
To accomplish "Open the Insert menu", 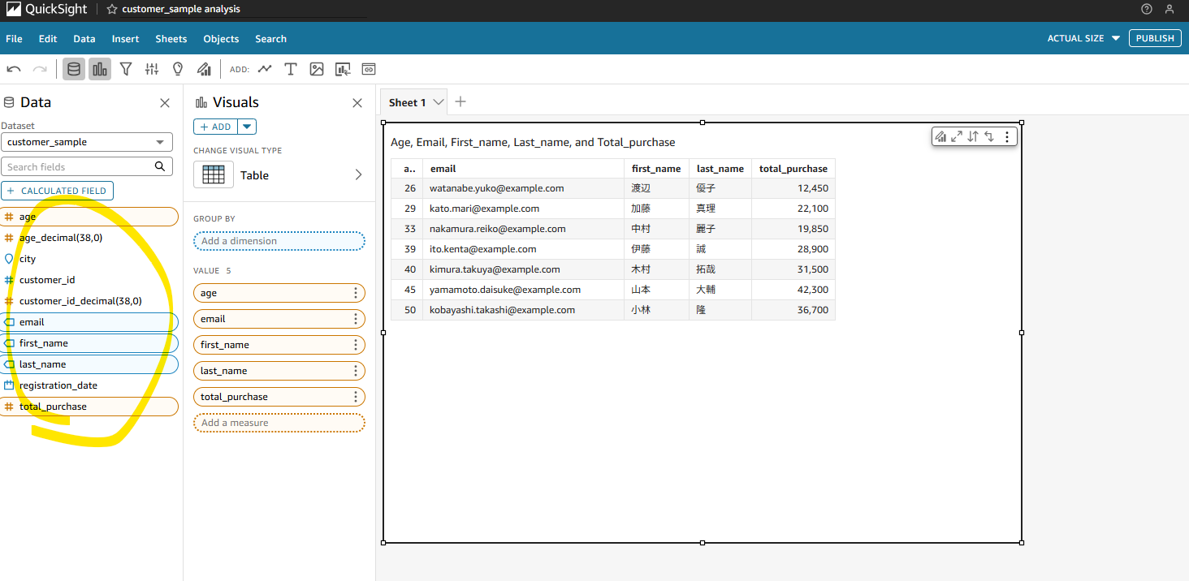I will (x=125, y=38).
